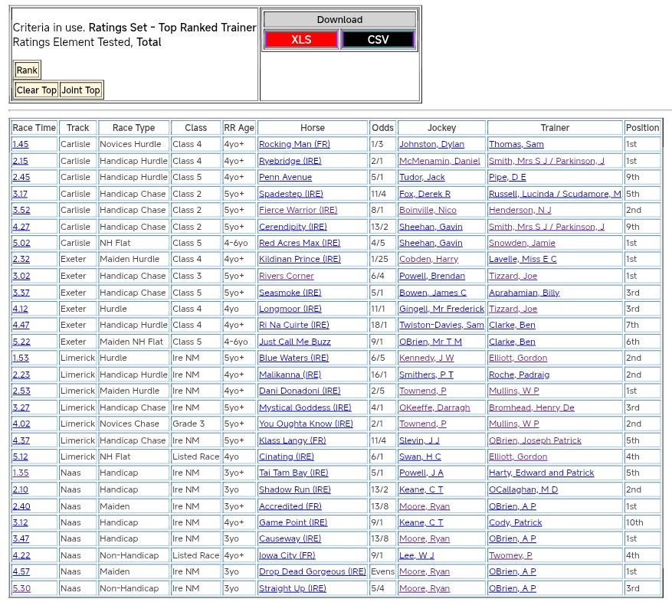
Task: Open trainer Thomas, Sam link
Action: pos(516,145)
